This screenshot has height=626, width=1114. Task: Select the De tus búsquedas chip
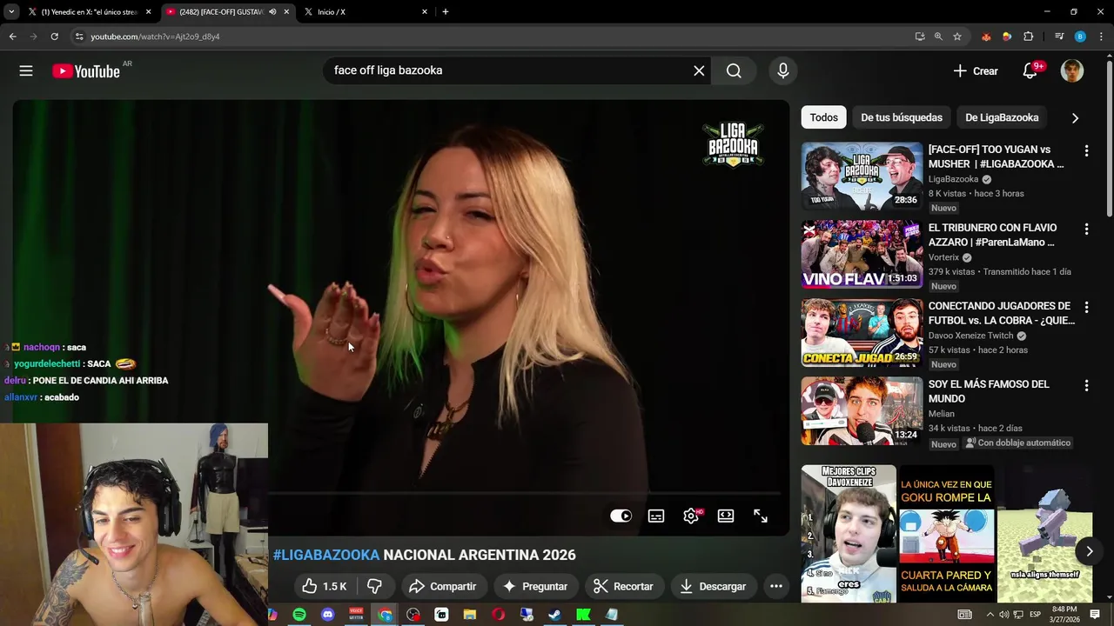point(902,117)
